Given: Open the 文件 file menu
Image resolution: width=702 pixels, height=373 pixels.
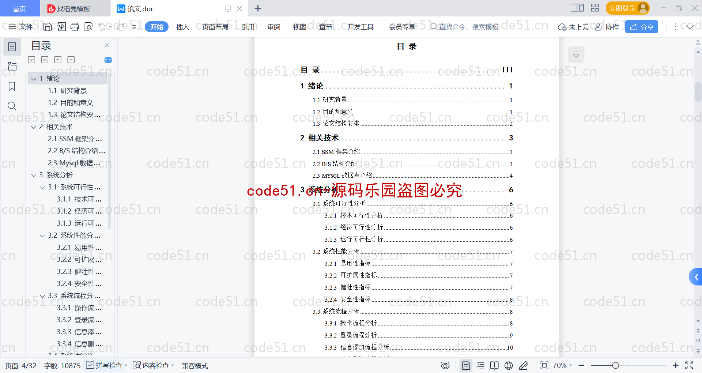Looking at the screenshot, I should click(x=21, y=27).
